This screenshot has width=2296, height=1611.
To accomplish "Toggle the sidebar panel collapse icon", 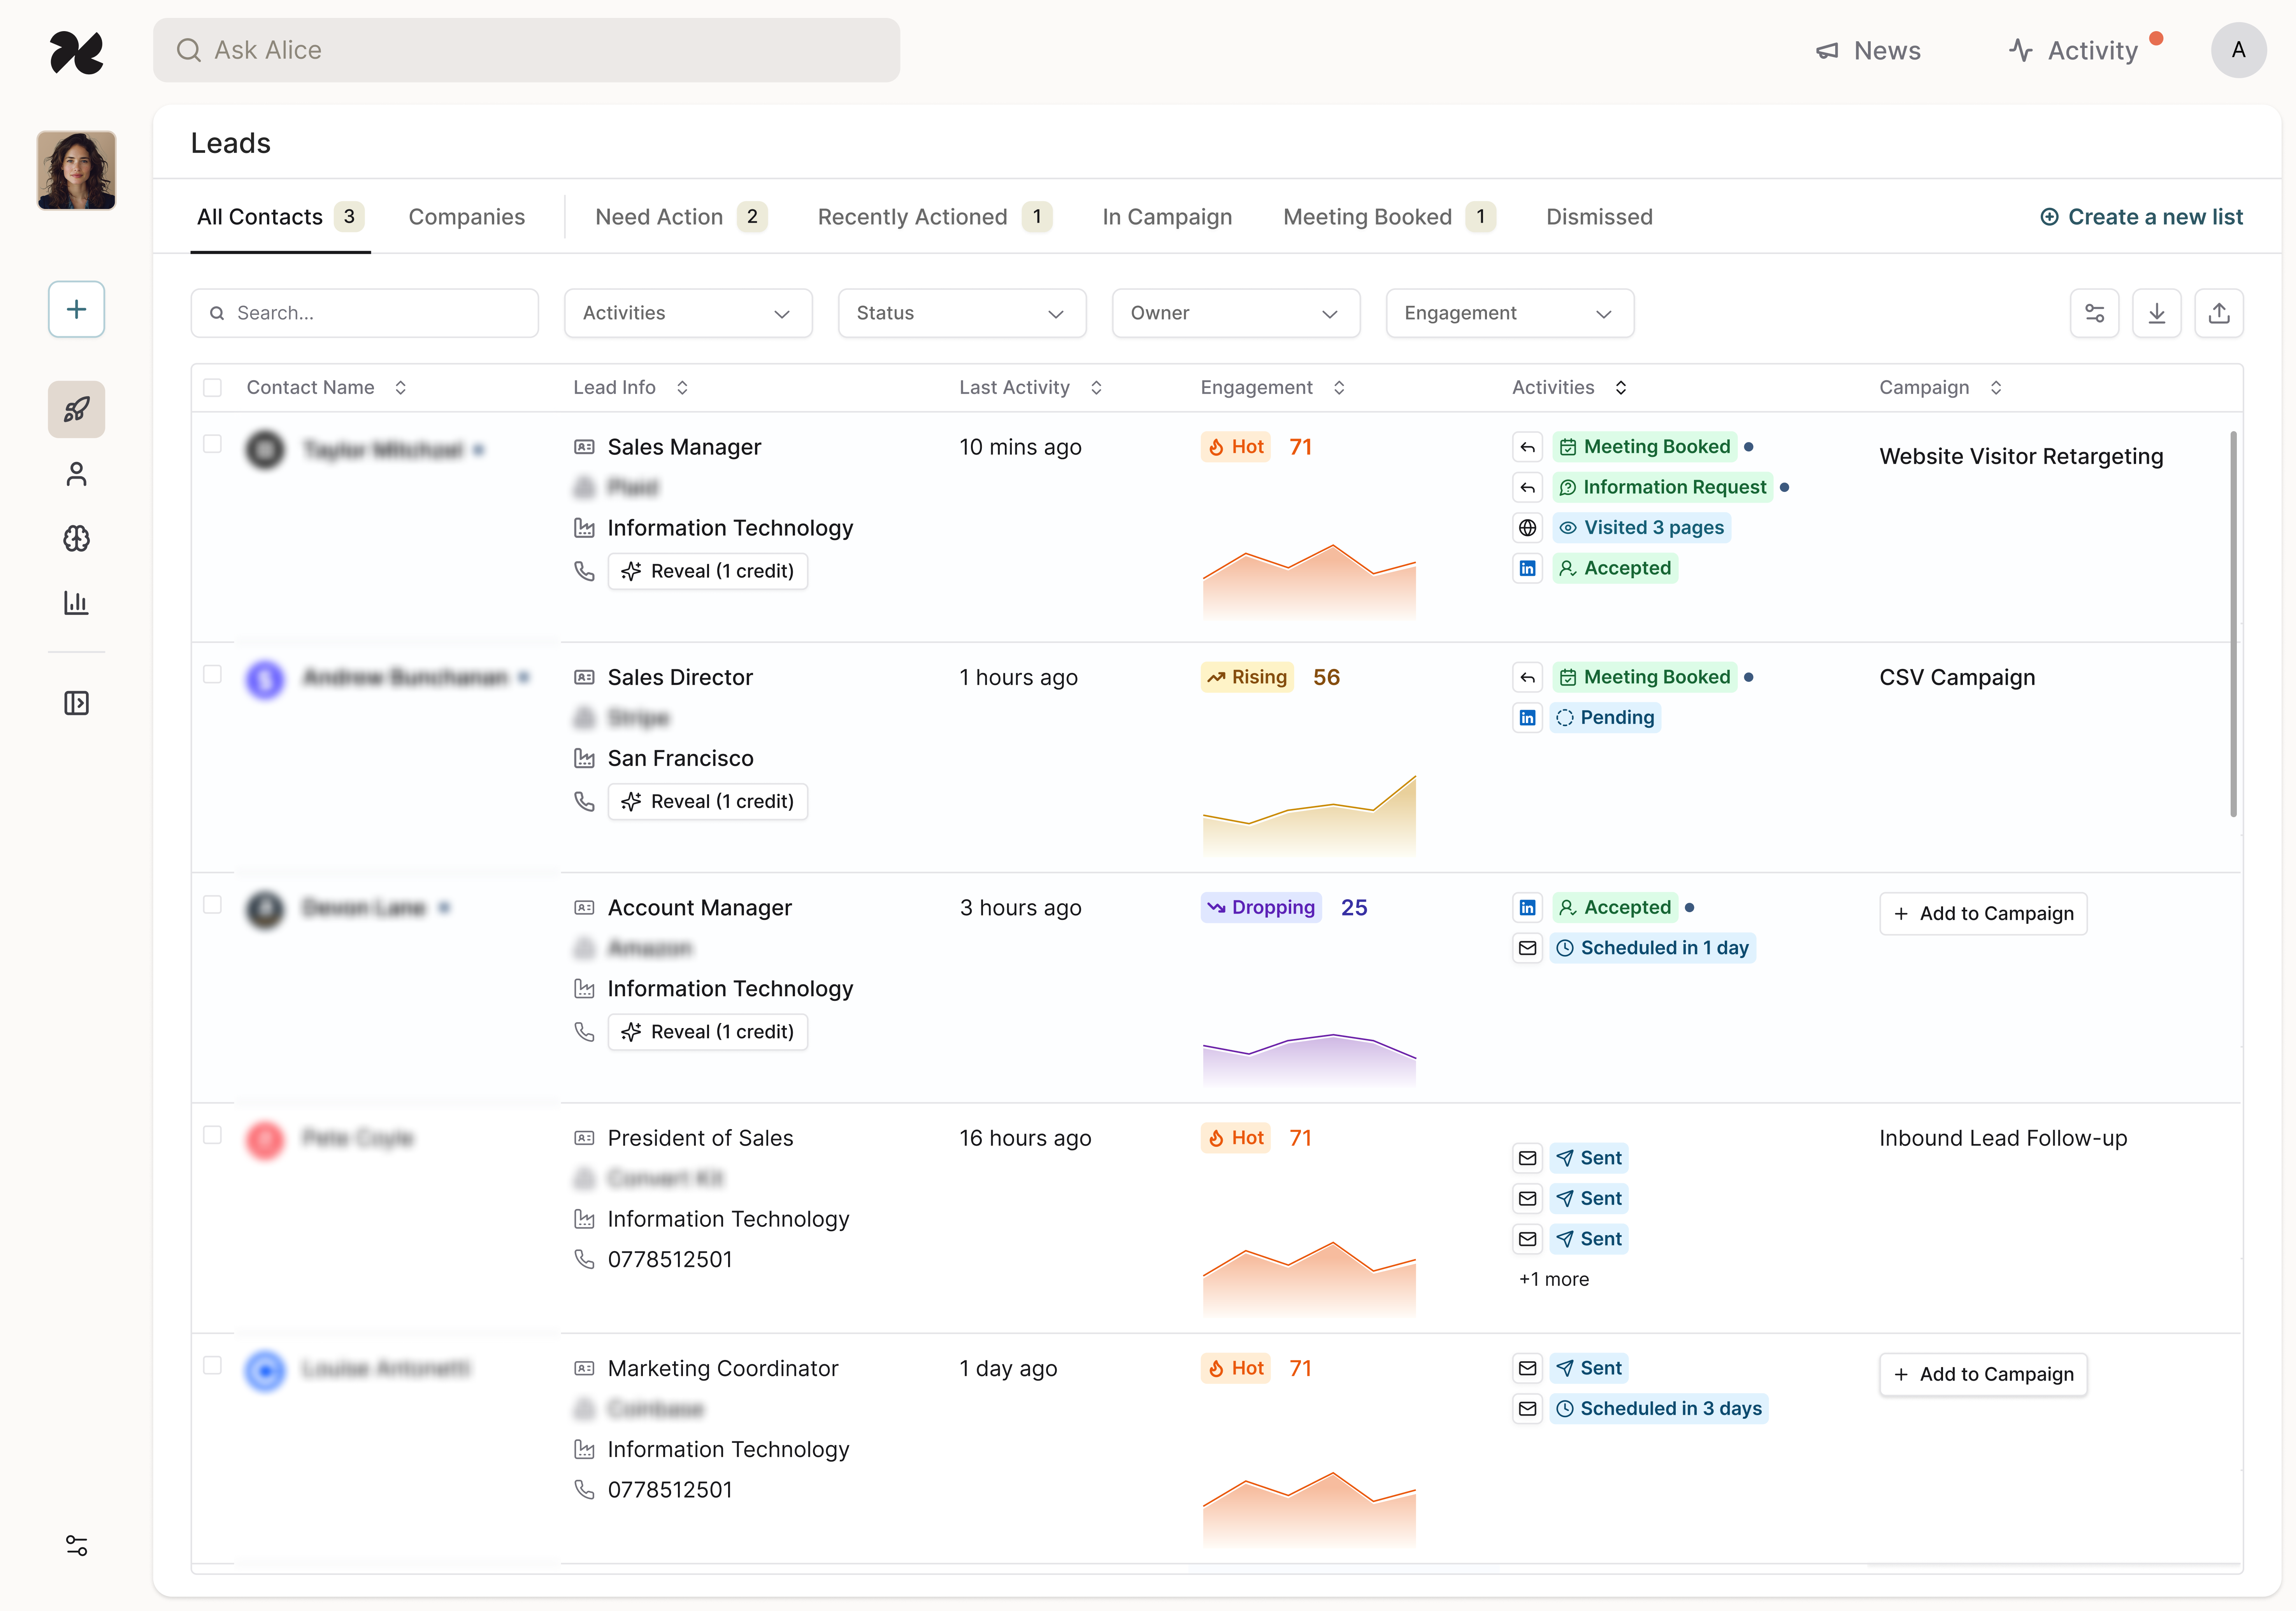I will 76,703.
